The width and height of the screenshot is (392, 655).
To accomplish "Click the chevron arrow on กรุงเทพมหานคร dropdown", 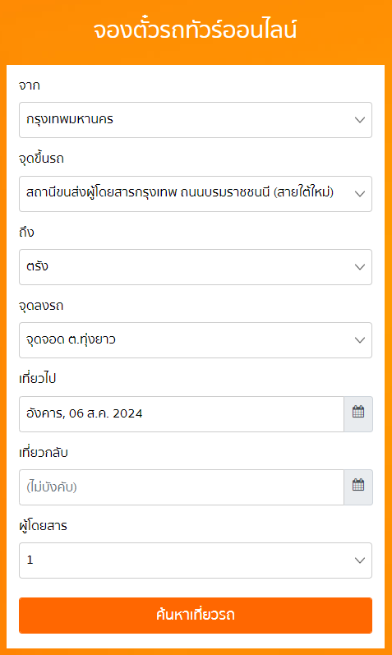I will point(360,120).
